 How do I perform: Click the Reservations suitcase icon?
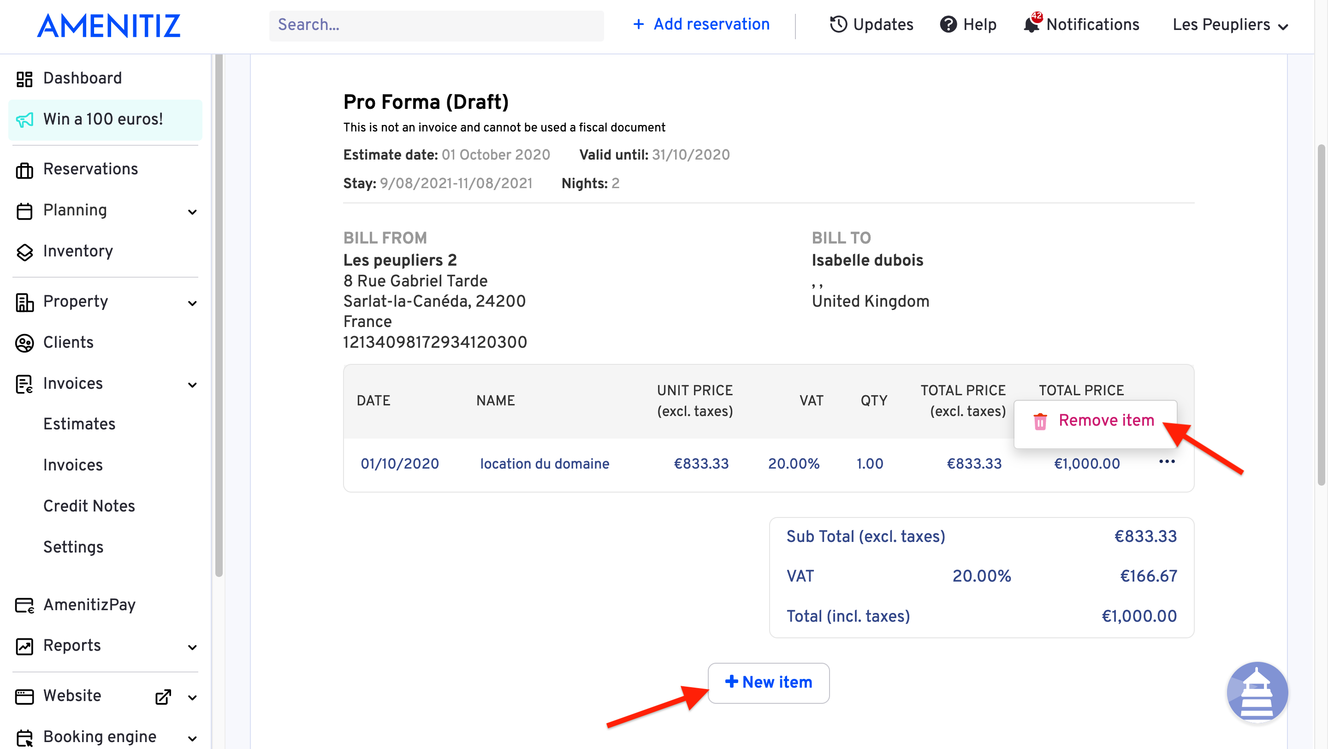[x=24, y=170]
